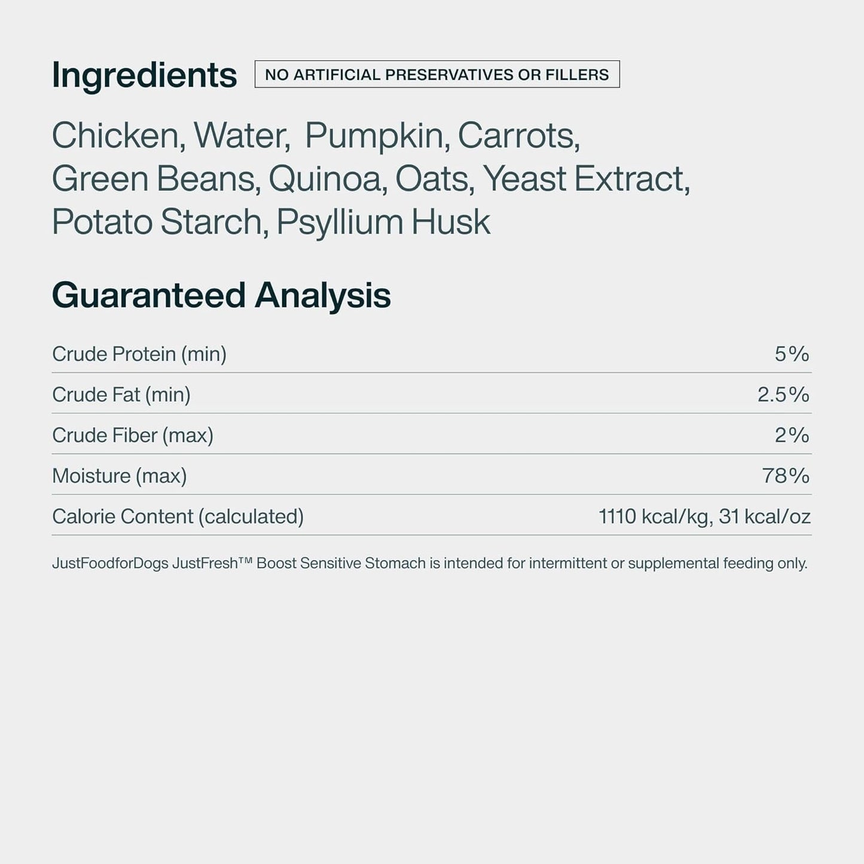Click the Psyllium Husk ingredient
The image size is (864, 864).
coord(383,223)
